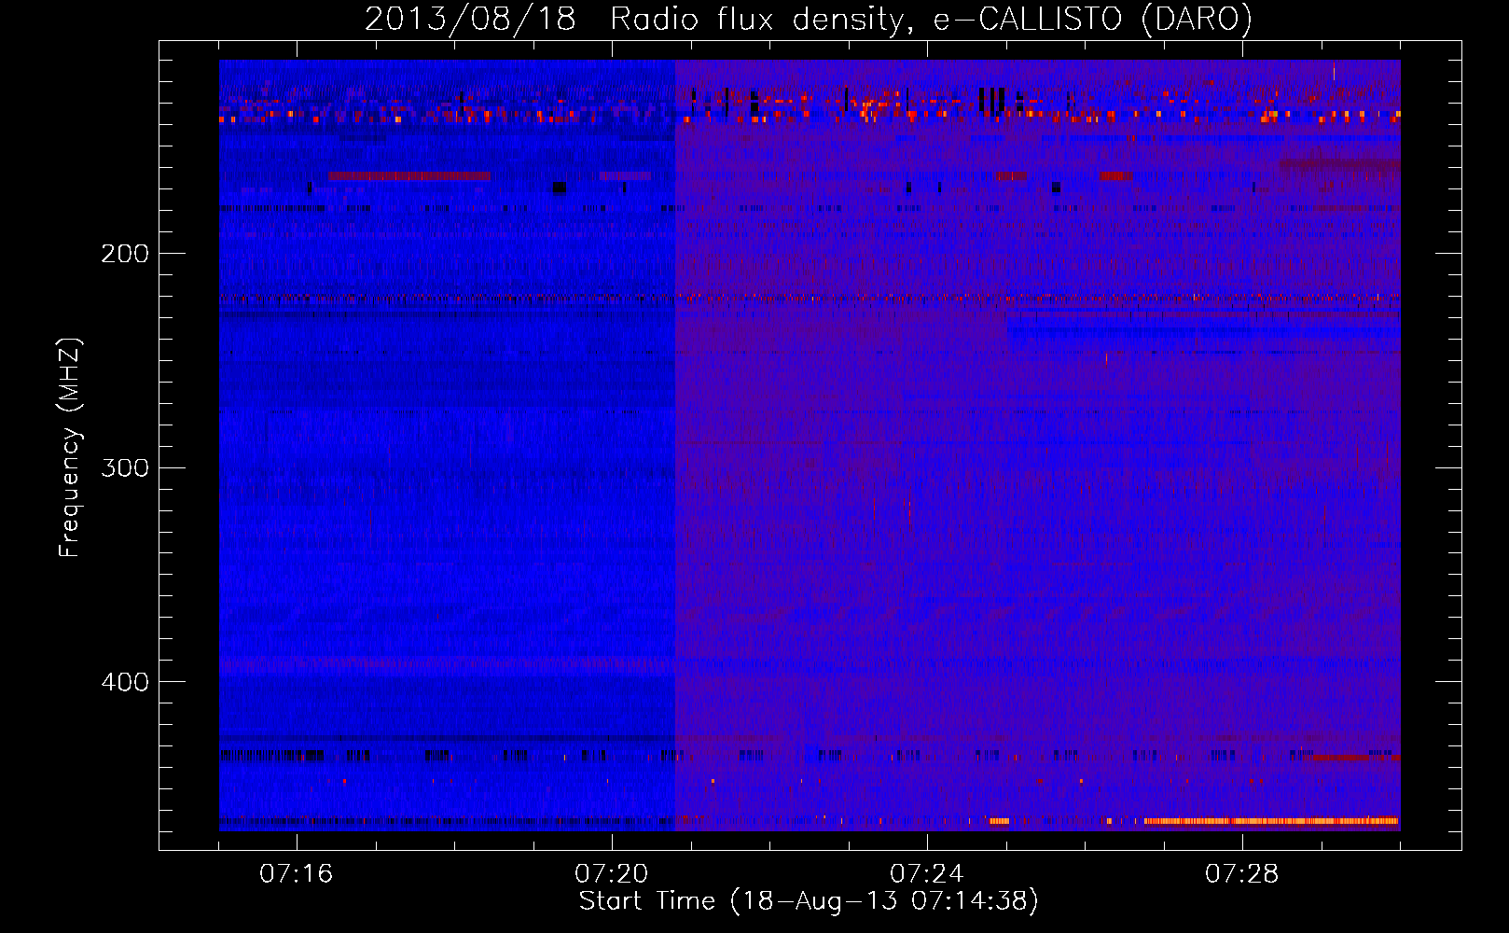Click the 200 frequency tick label

[125, 254]
